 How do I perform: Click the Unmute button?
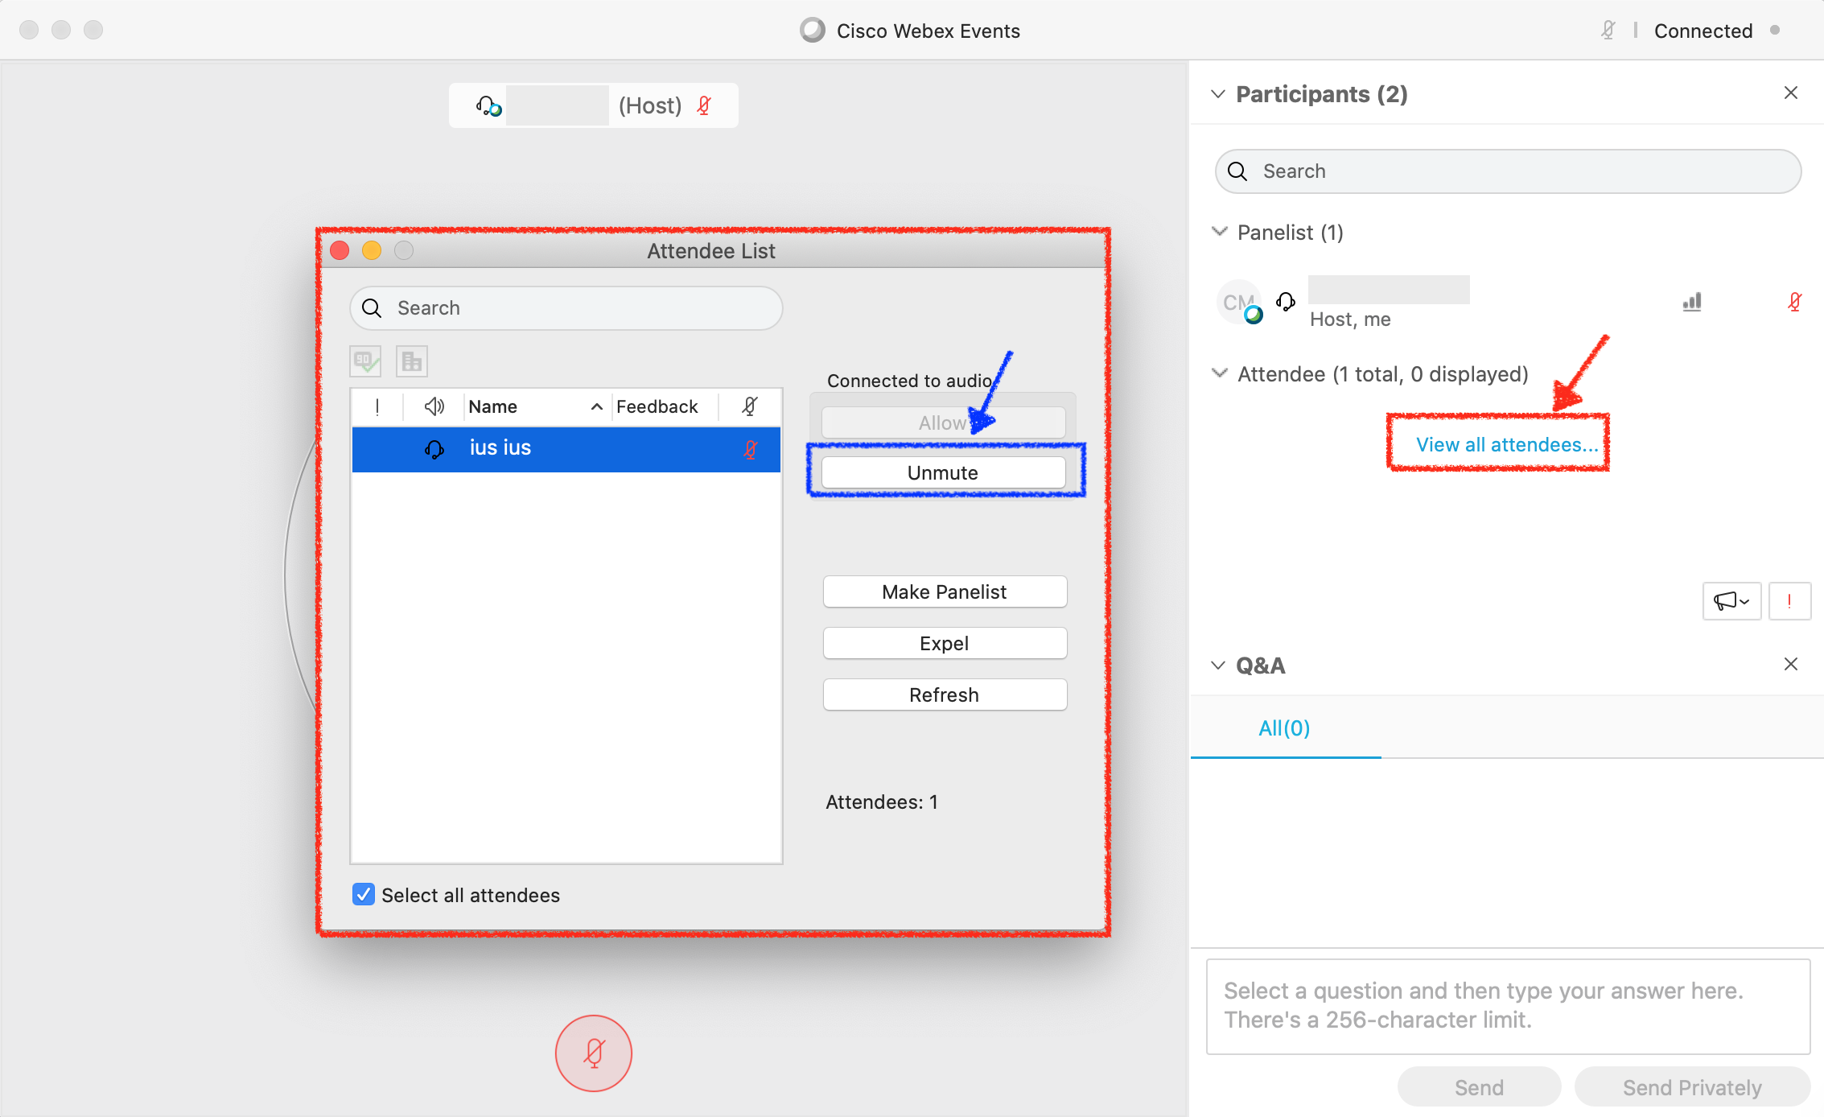[943, 472]
